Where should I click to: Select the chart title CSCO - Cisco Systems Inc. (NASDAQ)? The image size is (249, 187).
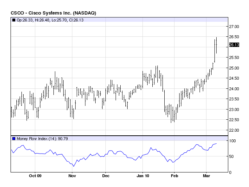[53, 13]
